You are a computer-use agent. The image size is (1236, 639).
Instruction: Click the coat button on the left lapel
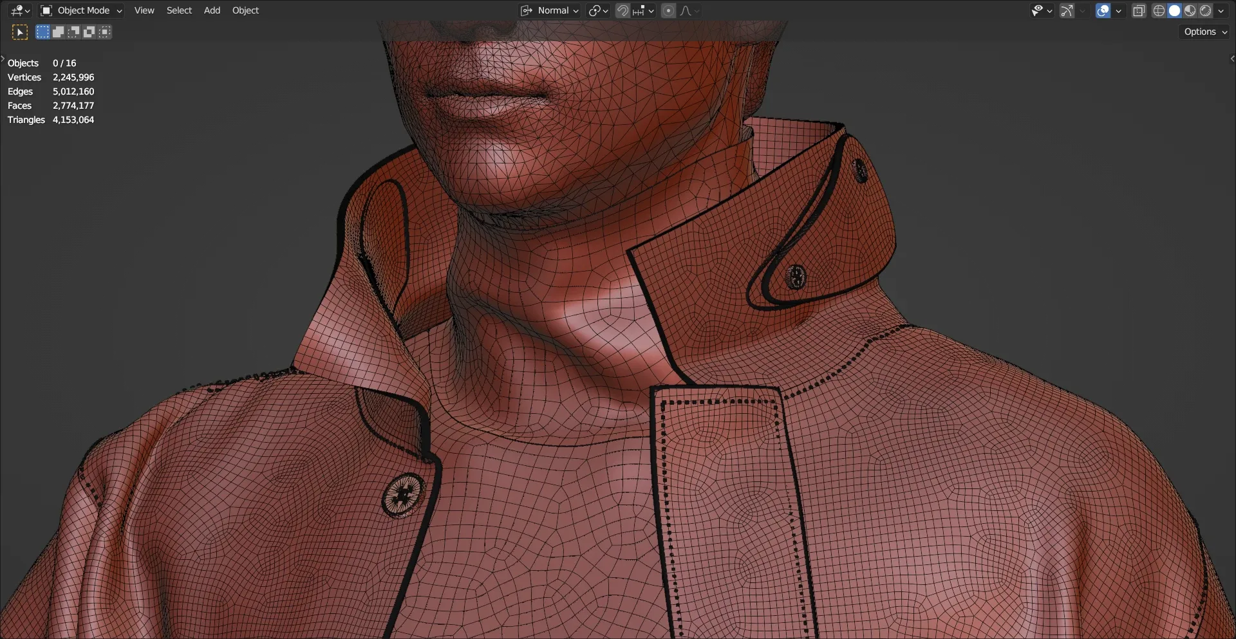click(404, 495)
